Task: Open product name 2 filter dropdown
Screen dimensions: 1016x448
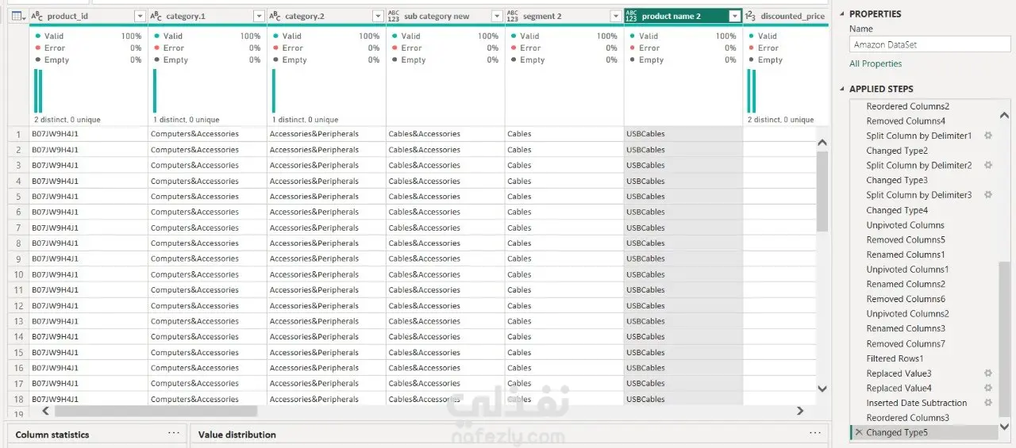Action: pos(734,16)
